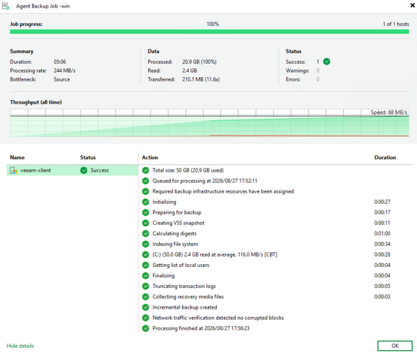417x356 pixels.
Task: Click the 'Finalizing' action text
Action: click(163, 275)
